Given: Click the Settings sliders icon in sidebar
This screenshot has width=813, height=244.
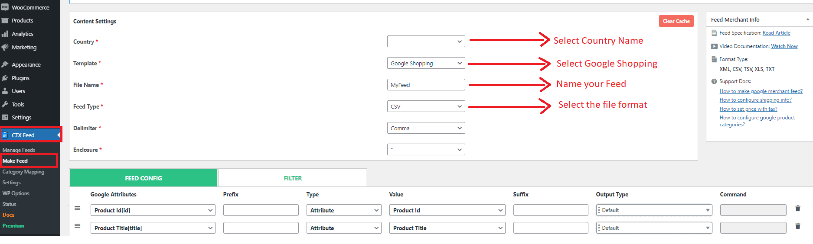Looking at the screenshot, I should click(x=5, y=117).
